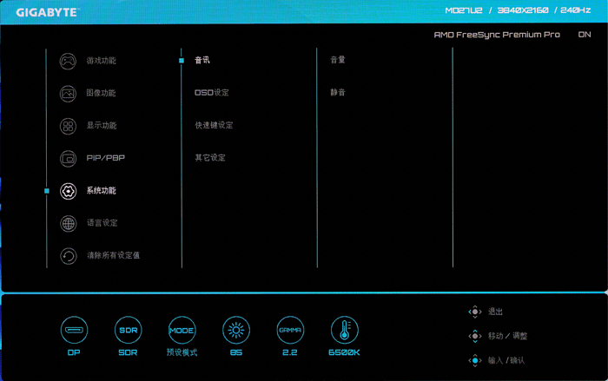This screenshot has width=608, height=381.
Task: Click the grid icon for 显示功能
Action: [68, 126]
